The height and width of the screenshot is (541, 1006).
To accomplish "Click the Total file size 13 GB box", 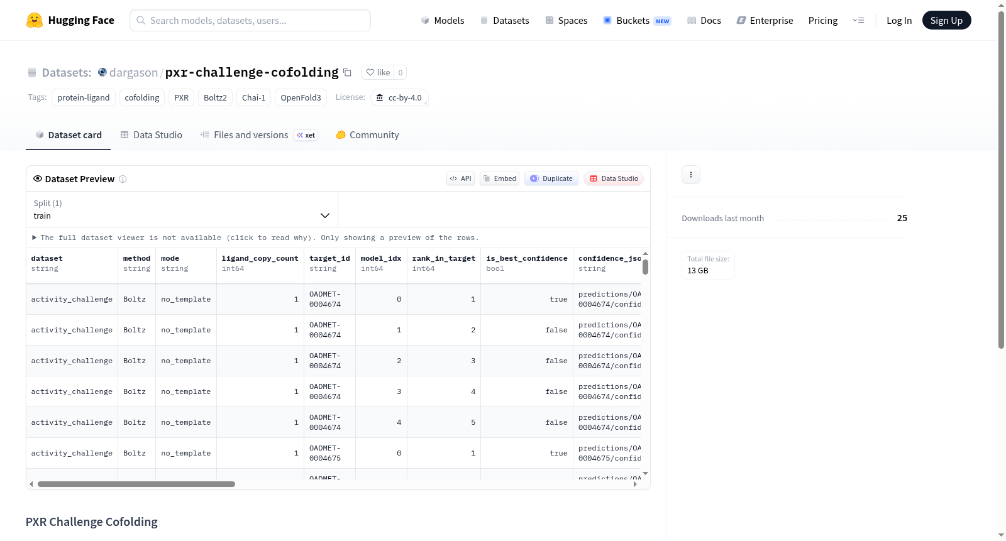I will pos(709,265).
